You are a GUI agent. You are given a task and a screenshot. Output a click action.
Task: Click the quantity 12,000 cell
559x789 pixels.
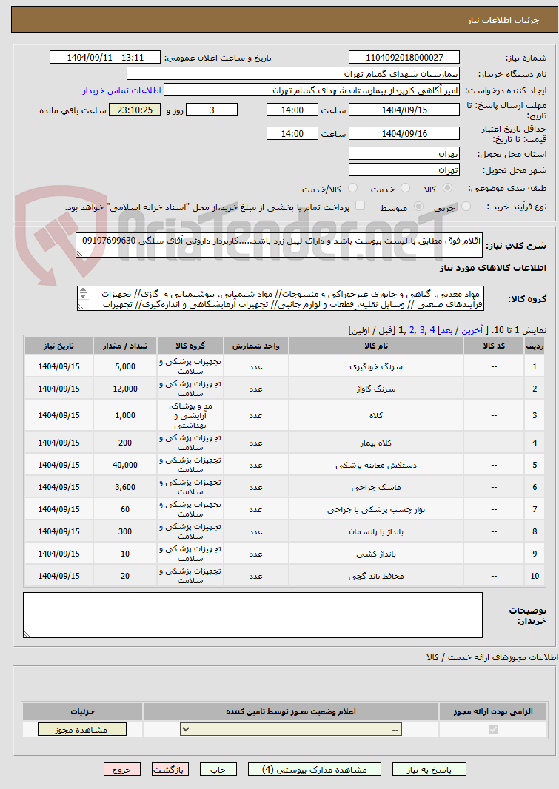[125, 389]
